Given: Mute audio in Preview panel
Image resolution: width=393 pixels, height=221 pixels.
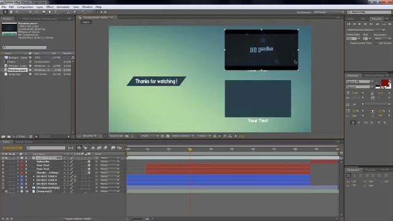Looking at the screenshot, I should pos(378,24).
